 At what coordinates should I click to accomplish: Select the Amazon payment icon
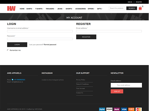[x=109, y=109]
